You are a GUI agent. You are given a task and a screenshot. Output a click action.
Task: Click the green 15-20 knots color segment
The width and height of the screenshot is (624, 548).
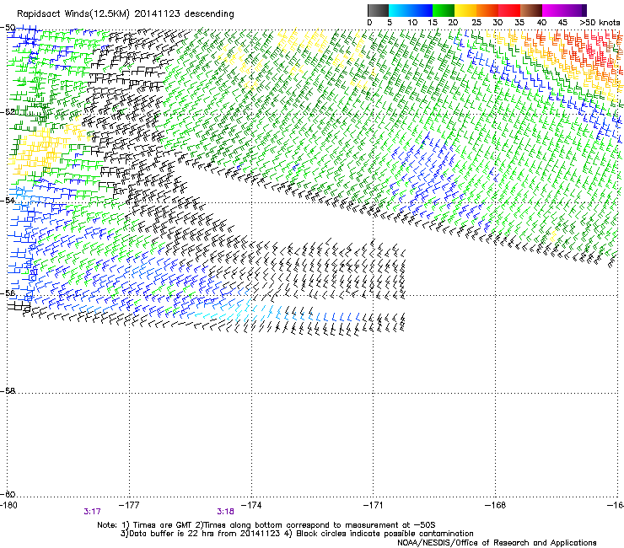444,10
